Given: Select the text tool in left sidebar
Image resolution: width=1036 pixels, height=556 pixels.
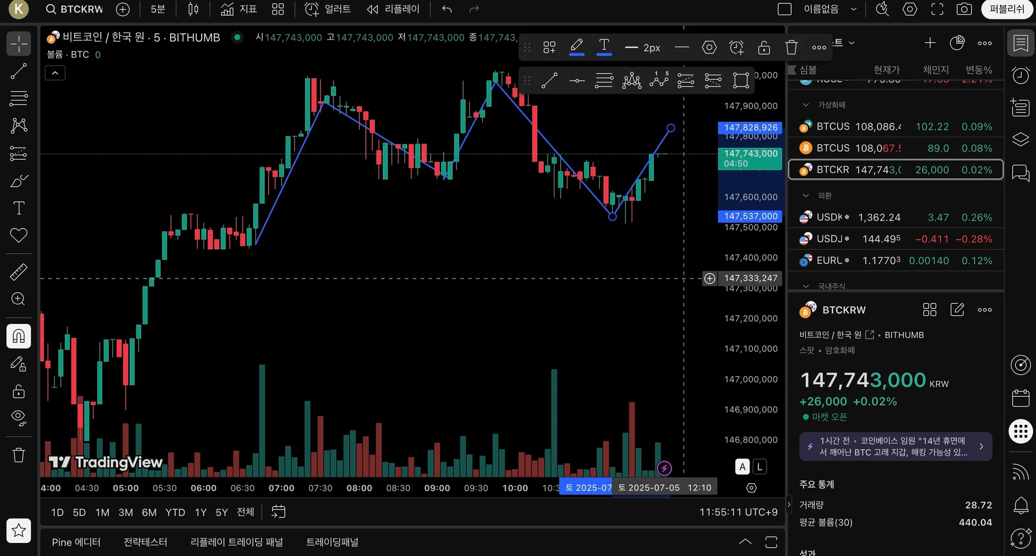Looking at the screenshot, I should (19, 208).
